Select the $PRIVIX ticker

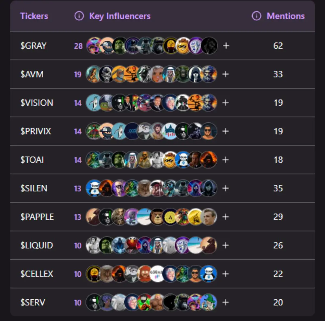click(36, 131)
